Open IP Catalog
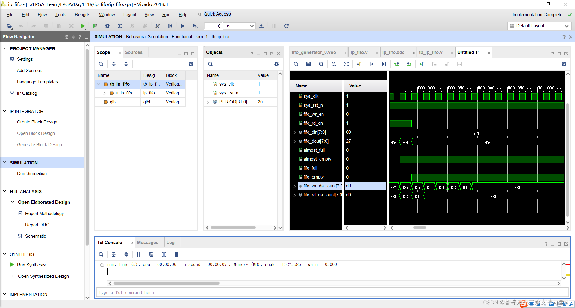The width and height of the screenshot is (575, 308). pyautogui.click(x=27, y=93)
